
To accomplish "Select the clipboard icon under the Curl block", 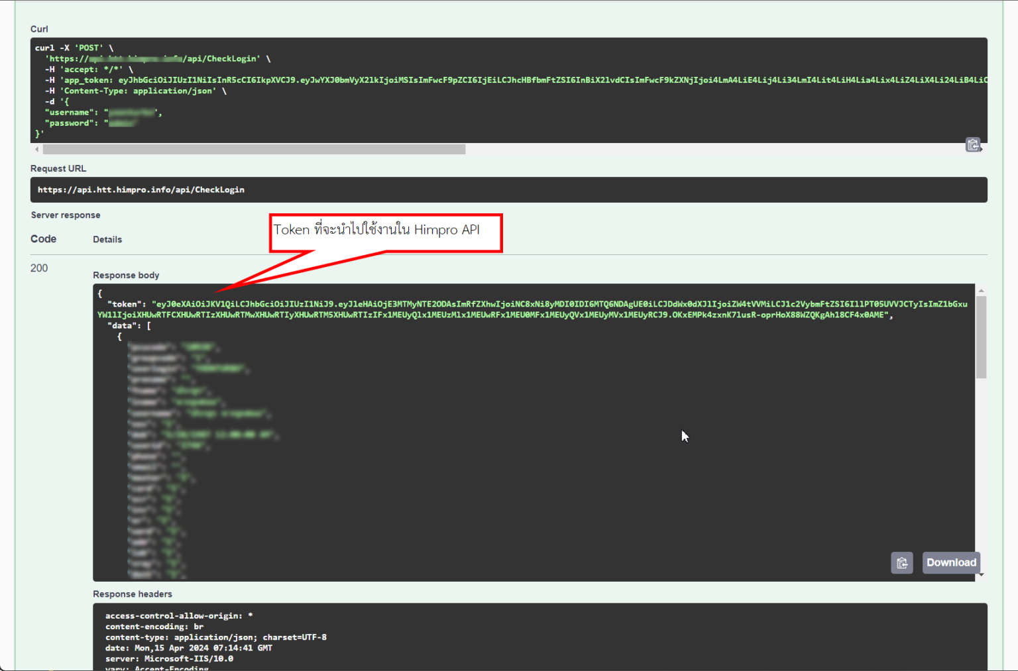I will coord(972,144).
